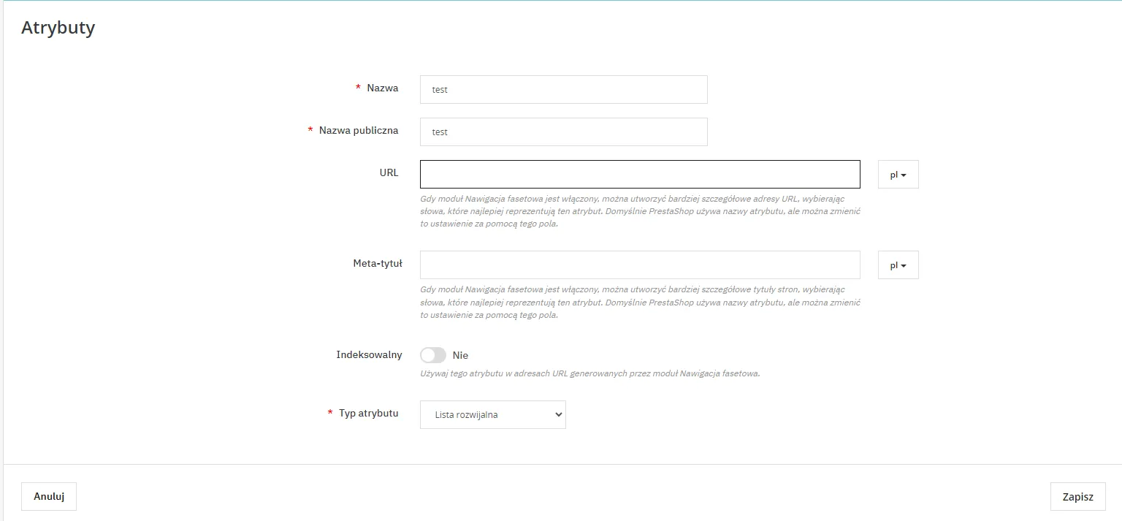Focus the Nazwa publiczna input field

pos(563,132)
